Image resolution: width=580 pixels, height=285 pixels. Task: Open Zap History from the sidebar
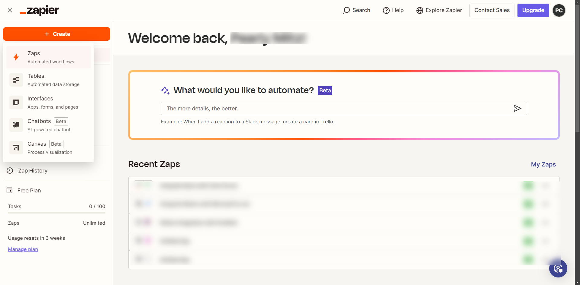coord(33,171)
